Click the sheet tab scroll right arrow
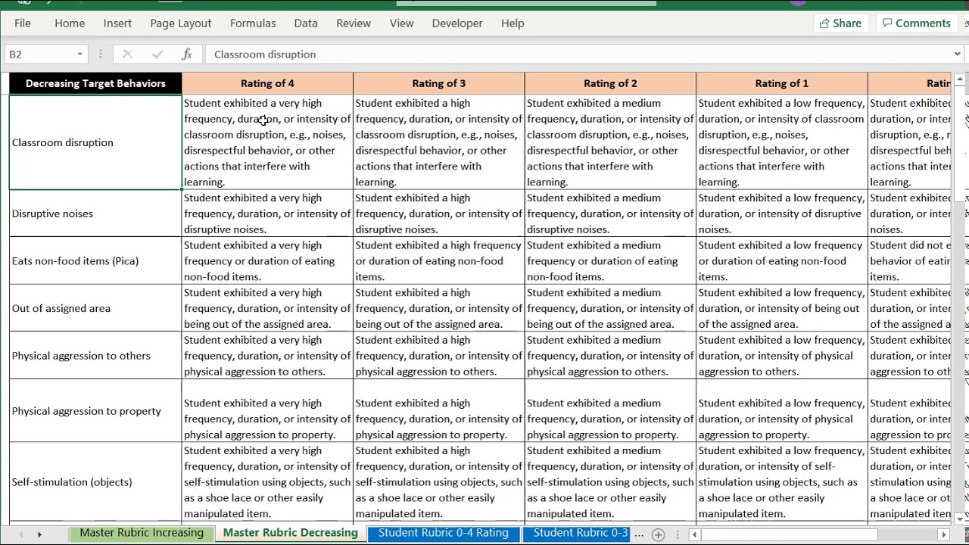The height and width of the screenshot is (545, 969). click(39, 535)
